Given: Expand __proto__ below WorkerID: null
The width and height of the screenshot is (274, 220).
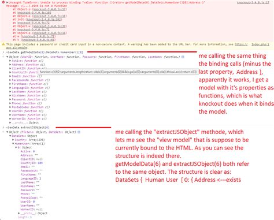Looking at the screenshot, I should pos(19,213).
